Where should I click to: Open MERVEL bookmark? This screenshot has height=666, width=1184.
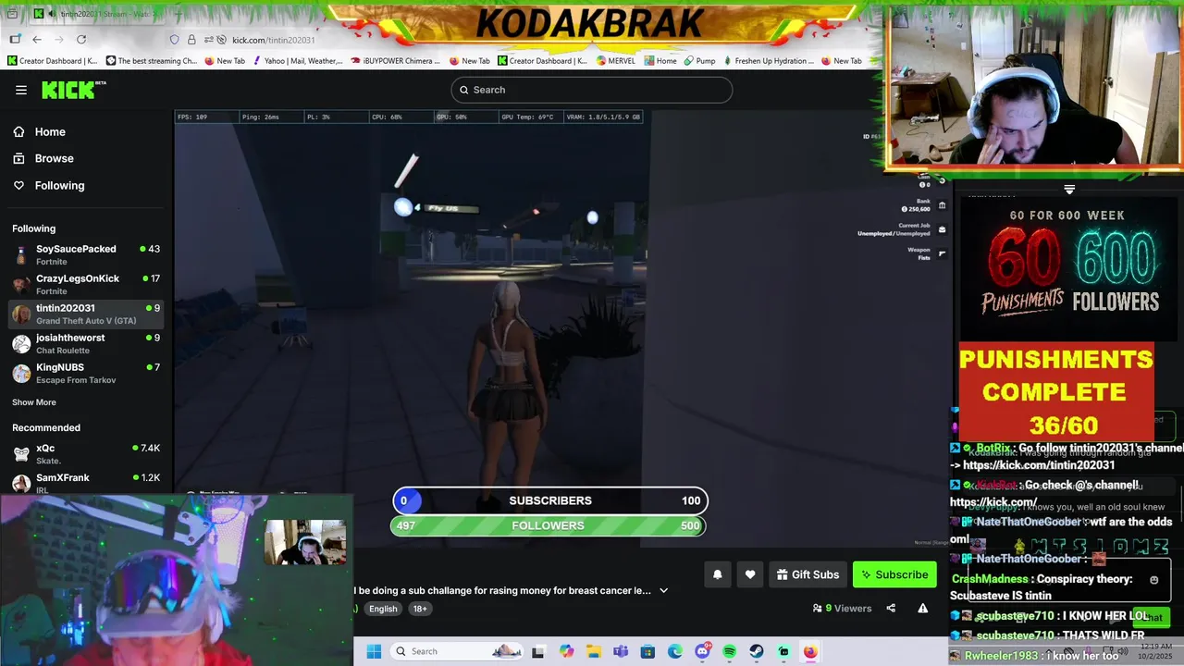point(615,61)
